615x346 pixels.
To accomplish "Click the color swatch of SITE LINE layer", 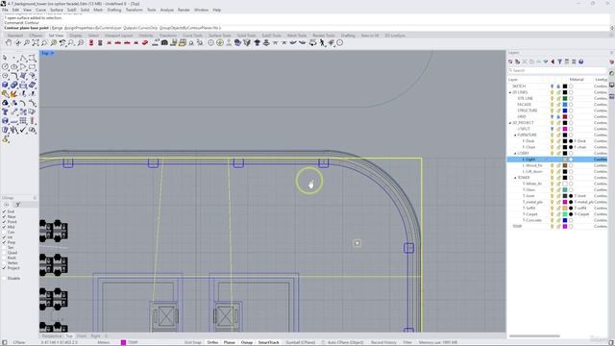I will [x=565, y=98].
